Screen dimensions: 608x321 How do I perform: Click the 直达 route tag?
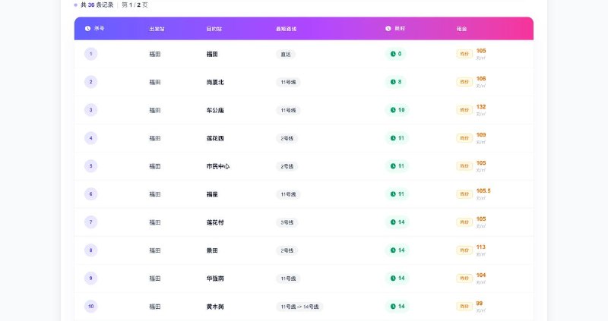(286, 54)
